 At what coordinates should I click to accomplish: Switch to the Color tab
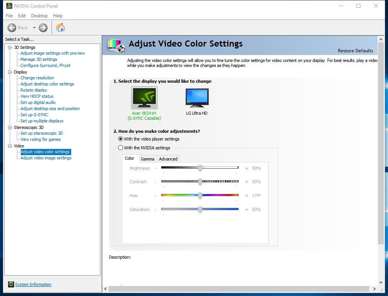coord(130,158)
